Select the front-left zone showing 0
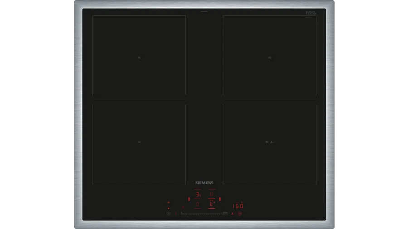Viewport: 408px width, 229px height. tap(198, 205)
